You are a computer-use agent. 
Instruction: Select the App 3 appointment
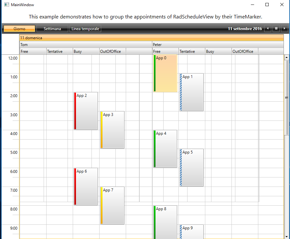112,130
